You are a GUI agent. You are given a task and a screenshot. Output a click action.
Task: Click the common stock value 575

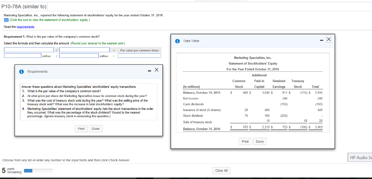pyautogui.click(x=245, y=127)
